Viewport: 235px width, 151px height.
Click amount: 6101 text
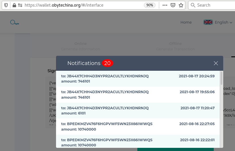73,113
